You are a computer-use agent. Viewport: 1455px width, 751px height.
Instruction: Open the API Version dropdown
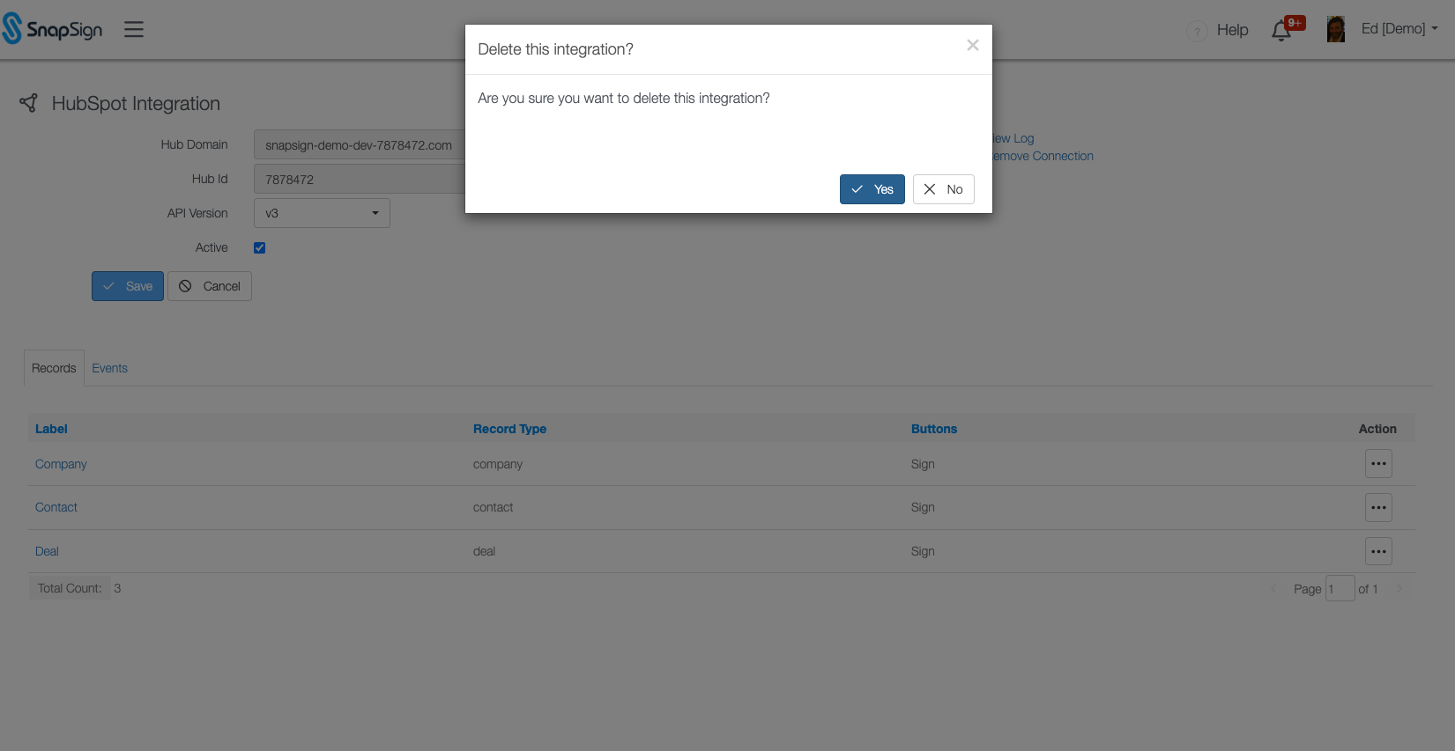pos(322,213)
